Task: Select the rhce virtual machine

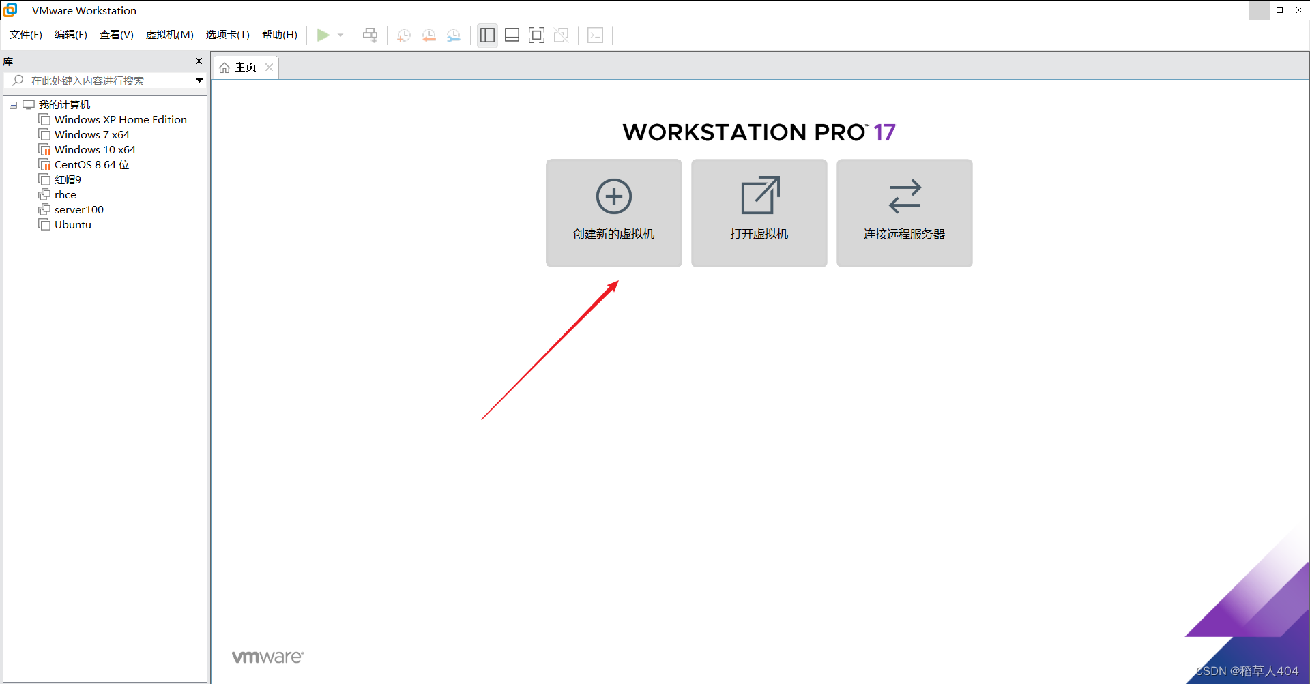Action: (x=65, y=195)
